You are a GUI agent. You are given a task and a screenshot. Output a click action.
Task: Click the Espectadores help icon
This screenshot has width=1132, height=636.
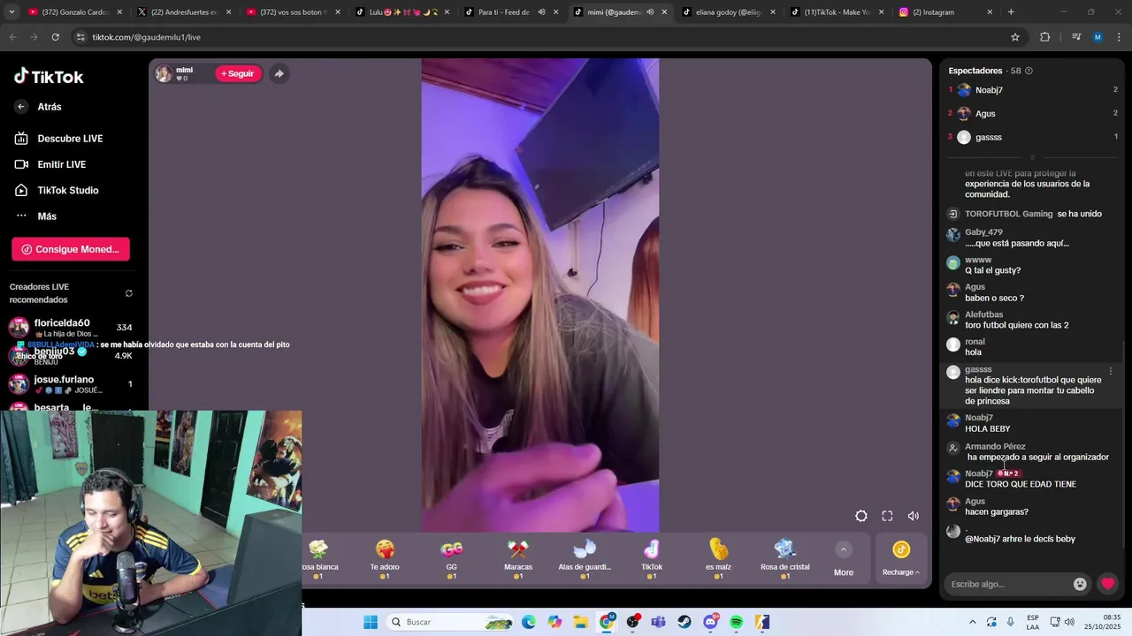pyautogui.click(x=1029, y=71)
